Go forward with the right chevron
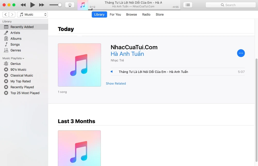The image size is (258, 166). pyautogui.click(x=12, y=14)
